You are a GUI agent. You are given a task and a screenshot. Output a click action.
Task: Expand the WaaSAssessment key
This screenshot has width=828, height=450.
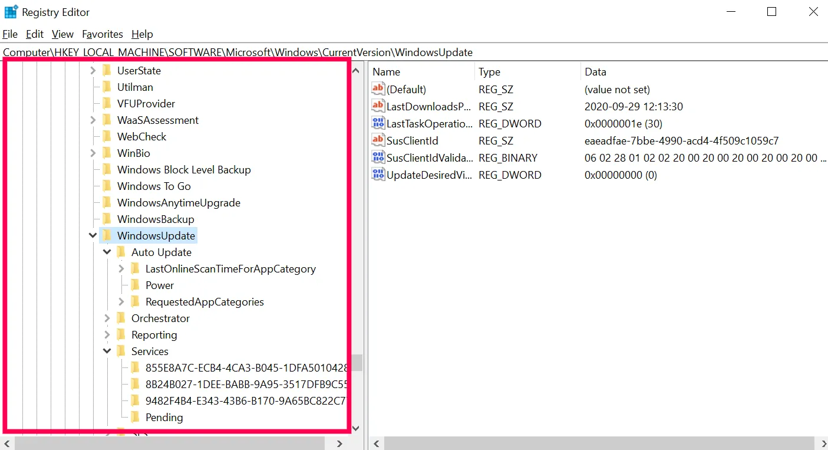tap(93, 120)
